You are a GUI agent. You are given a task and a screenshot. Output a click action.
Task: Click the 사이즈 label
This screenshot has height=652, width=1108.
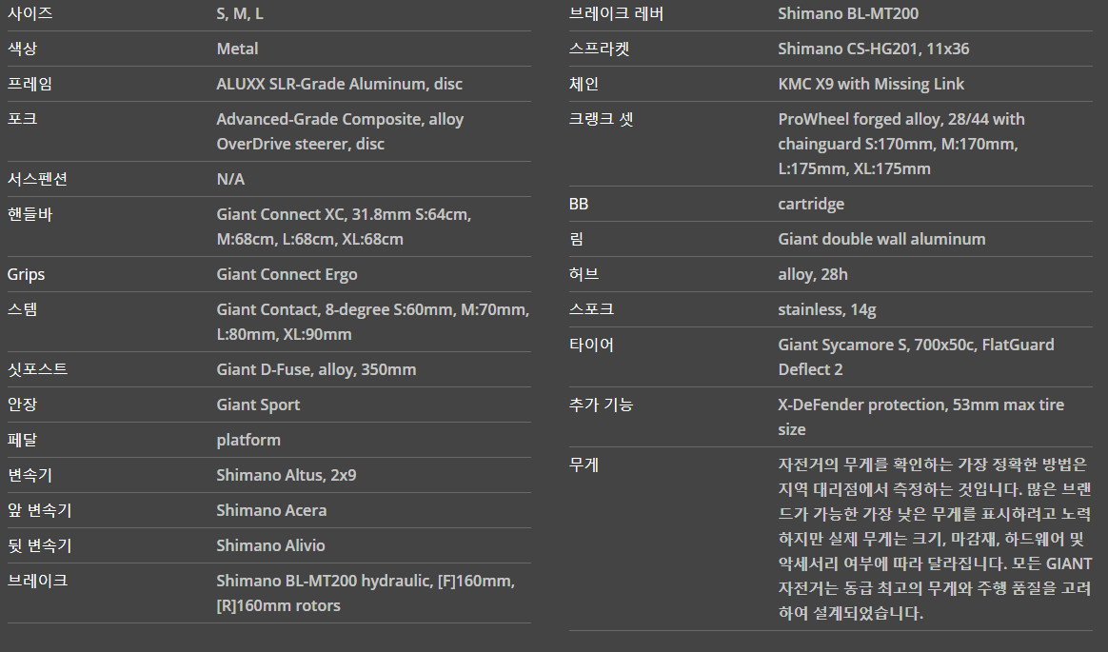click(x=30, y=13)
